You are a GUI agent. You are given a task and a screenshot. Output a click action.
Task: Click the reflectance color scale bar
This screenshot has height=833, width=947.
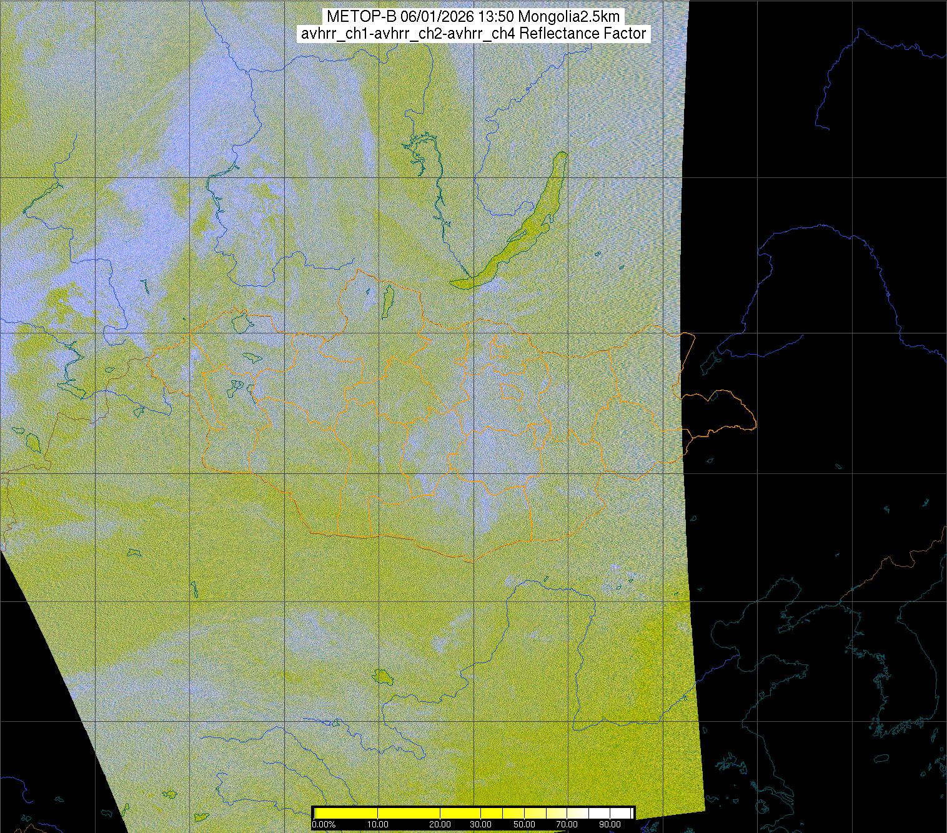tap(473, 813)
